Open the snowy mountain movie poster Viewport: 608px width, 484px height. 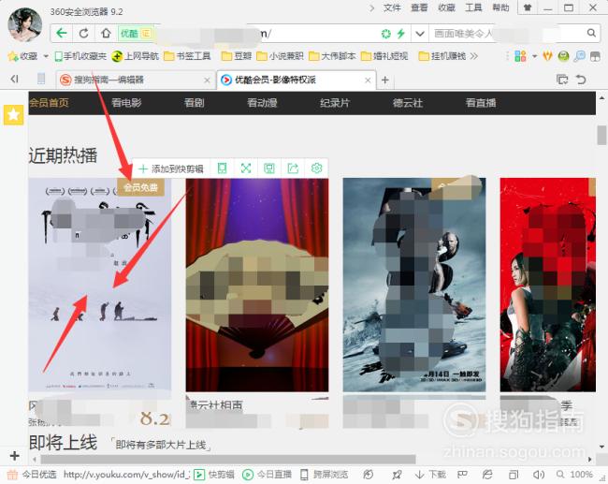point(100,285)
